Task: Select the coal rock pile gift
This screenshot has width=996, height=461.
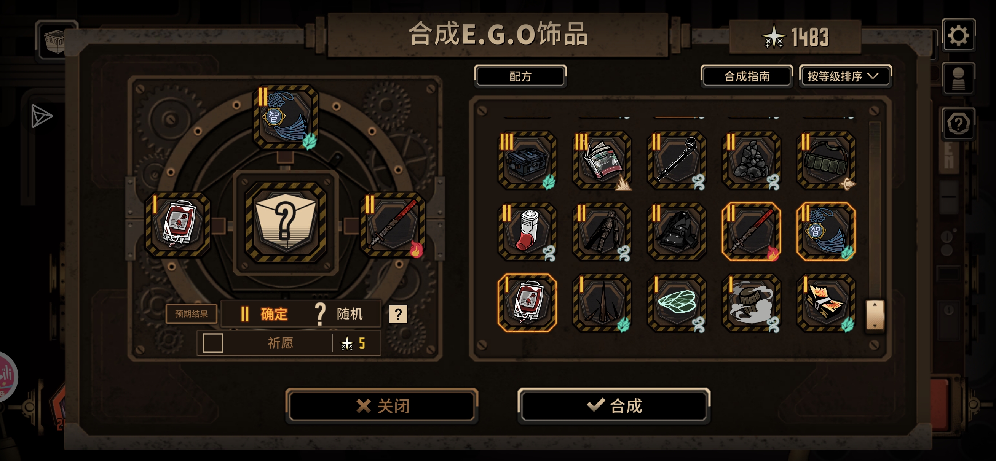Action: click(x=751, y=160)
